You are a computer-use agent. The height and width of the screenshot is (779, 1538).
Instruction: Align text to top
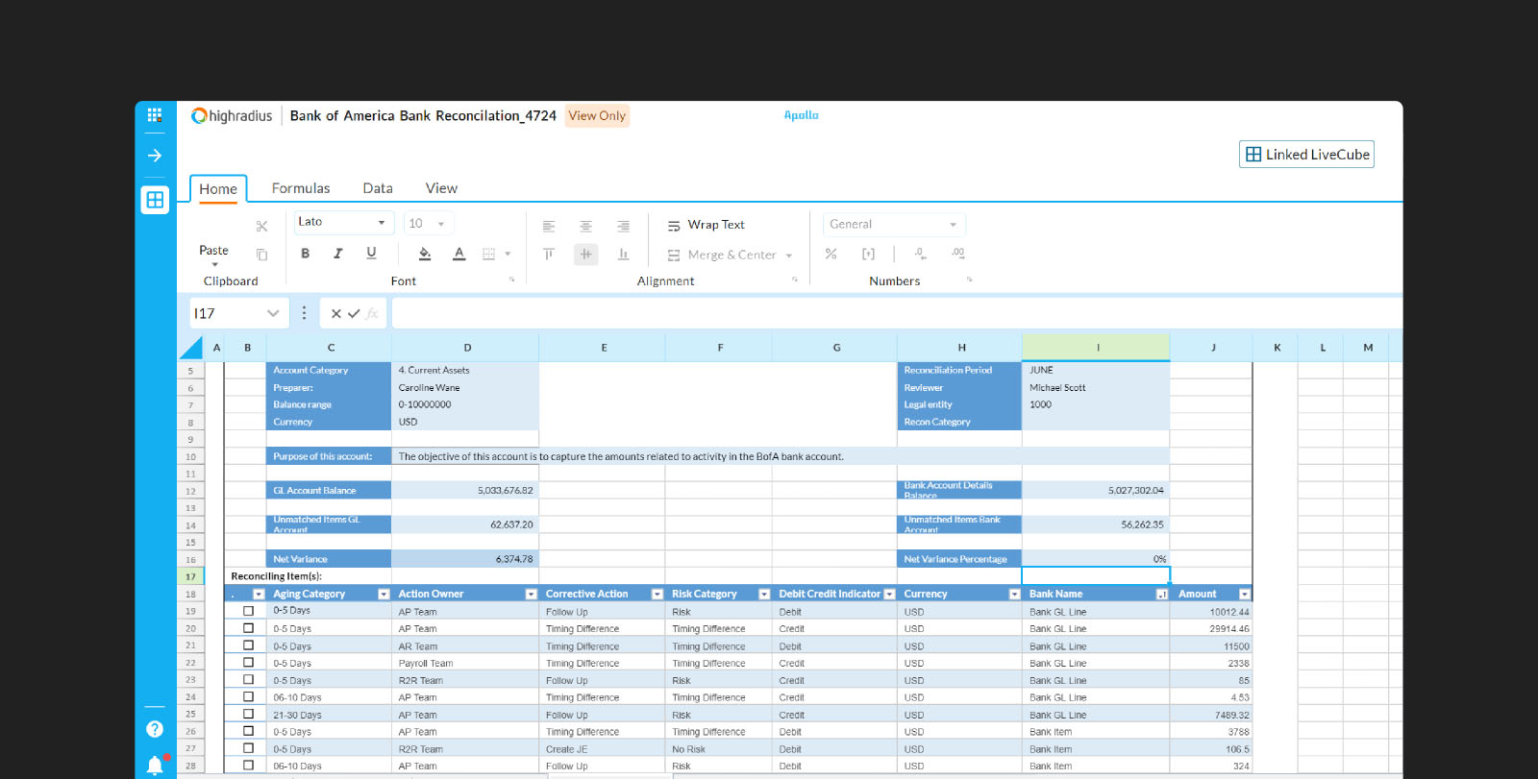pyautogui.click(x=549, y=255)
